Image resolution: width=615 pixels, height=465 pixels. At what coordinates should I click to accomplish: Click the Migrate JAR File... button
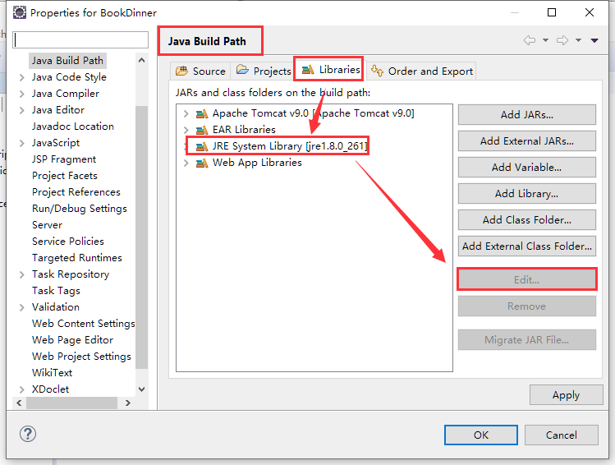[527, 340]
